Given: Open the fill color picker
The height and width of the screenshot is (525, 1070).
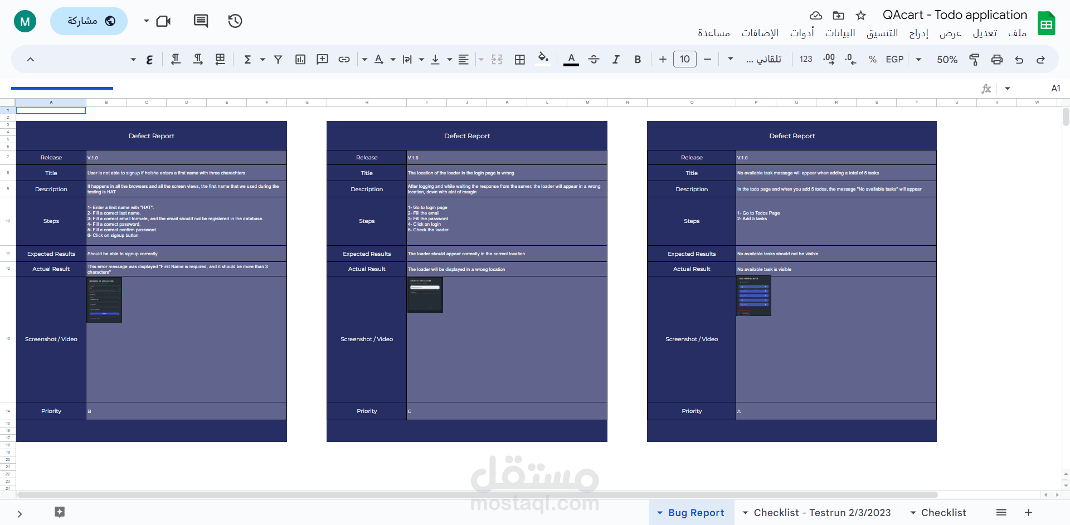Looking at the screenshot, I should (x=543, y=59).
